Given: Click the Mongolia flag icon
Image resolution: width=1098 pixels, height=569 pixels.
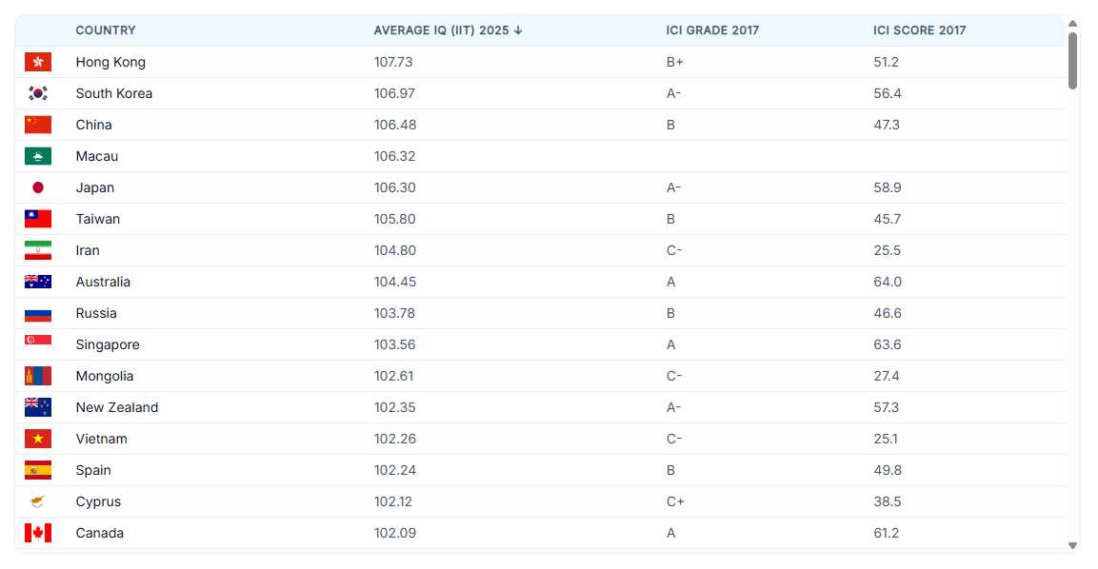Looking at the screenshot, I should point(38,377).
